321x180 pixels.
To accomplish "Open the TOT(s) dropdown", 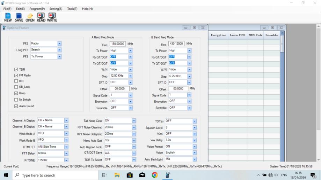I will tap(195, 121).
